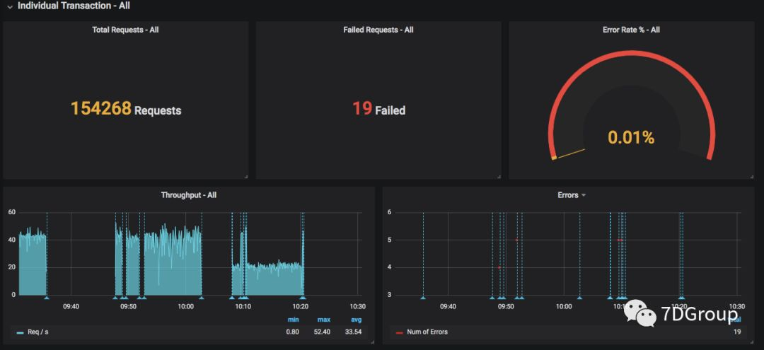Sort legend by avg column header
The height and width of the screenshot is (350, 764).
(x=356, y=320)
